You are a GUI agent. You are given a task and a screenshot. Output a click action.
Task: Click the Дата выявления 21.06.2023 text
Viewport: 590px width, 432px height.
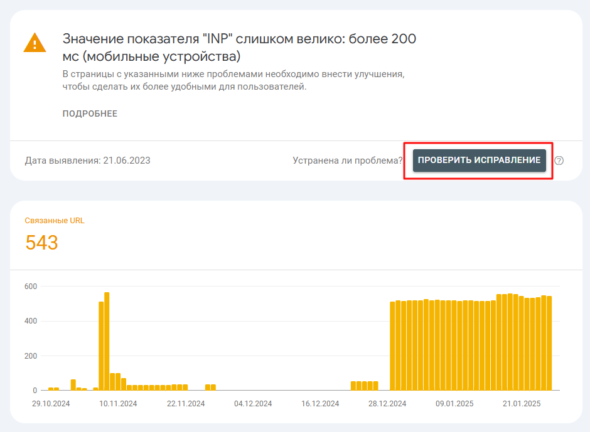click(x=88, y=161)
